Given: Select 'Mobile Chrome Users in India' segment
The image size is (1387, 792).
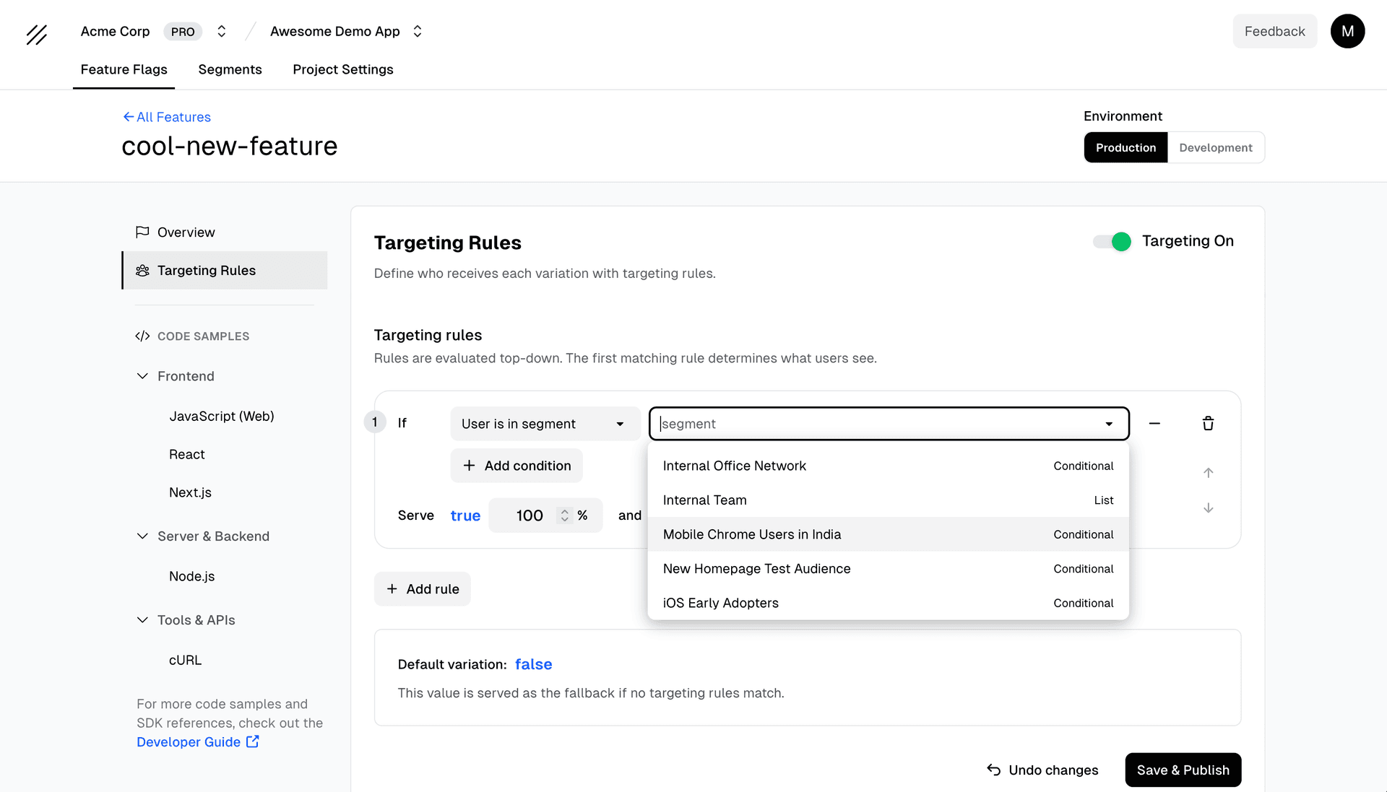Looking at the screenshot, I should pyautogui.click(x=752, y=534).
